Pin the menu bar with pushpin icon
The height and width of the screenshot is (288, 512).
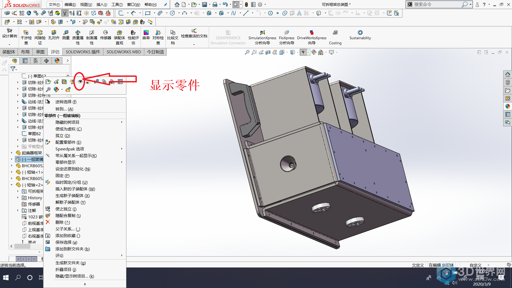(x=165, y=5)
